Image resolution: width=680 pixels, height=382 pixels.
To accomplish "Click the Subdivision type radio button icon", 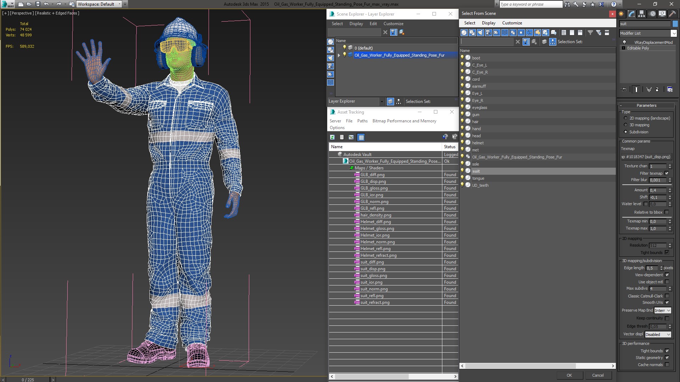I will coord(625,132).
